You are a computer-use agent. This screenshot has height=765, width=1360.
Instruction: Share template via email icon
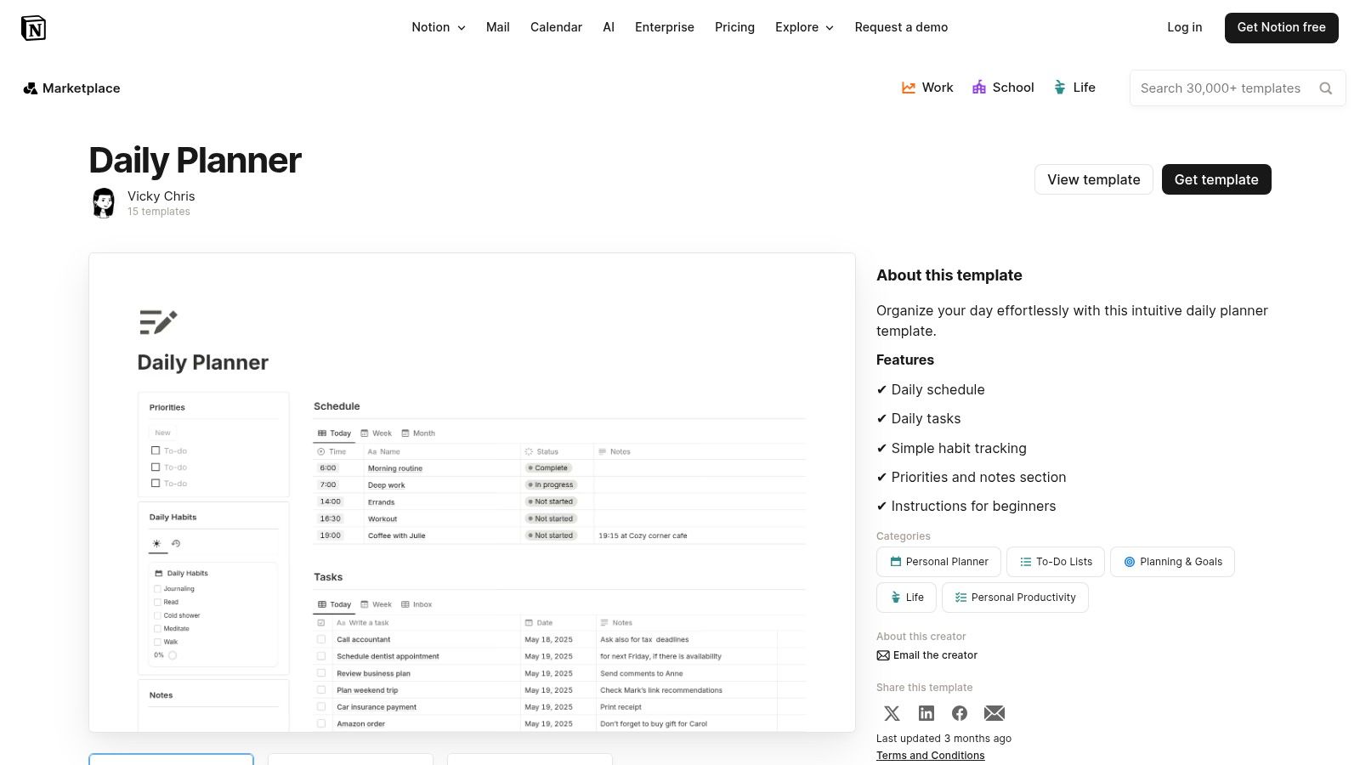click(994, 713)
